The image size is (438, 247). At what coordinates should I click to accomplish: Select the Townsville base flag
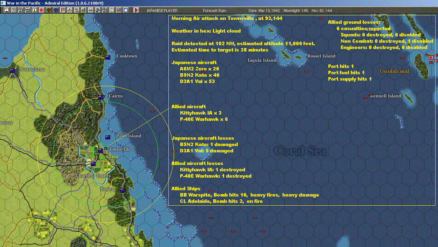100,151
